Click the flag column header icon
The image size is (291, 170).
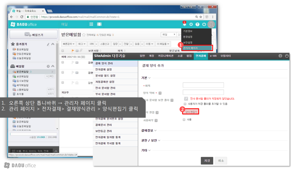73,51
